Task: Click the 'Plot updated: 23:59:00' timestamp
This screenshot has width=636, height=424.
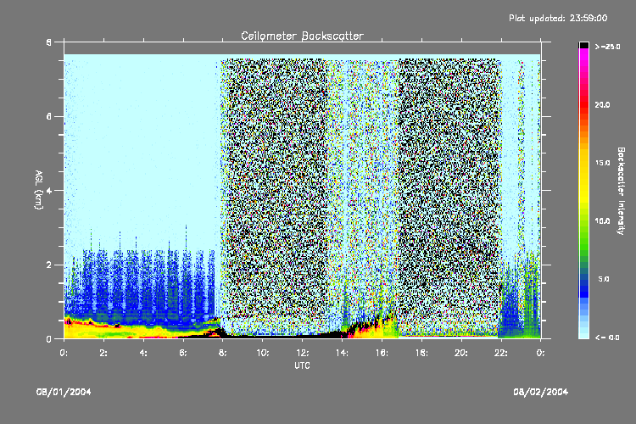Action: pos(558,18)
